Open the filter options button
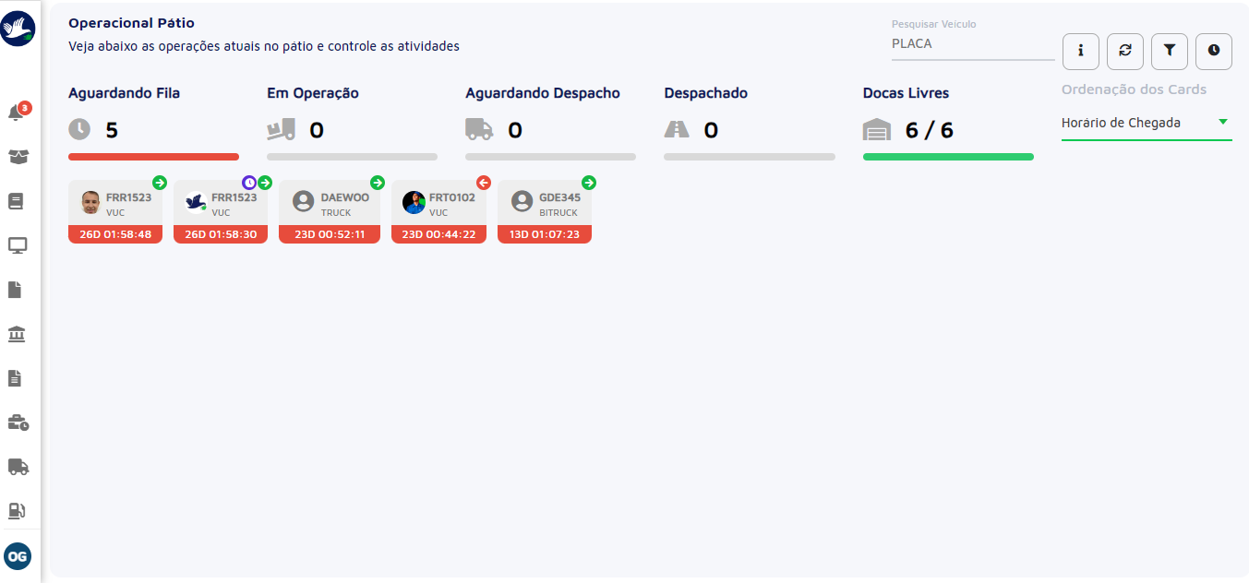The height and width of the screenshot is (583, 1249). [x=1170, y=52]
